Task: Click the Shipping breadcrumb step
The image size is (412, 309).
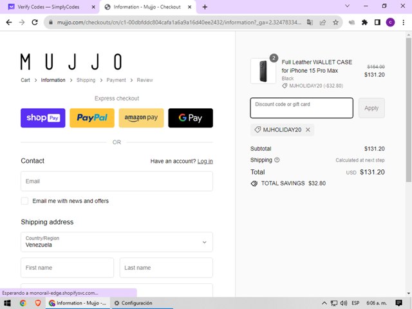Action: [x=86, y=80]
